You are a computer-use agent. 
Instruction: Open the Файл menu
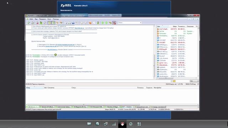[x=31, y=19]
